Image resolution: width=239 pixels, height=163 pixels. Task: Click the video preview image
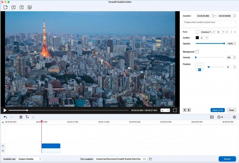tap(90, 59)
